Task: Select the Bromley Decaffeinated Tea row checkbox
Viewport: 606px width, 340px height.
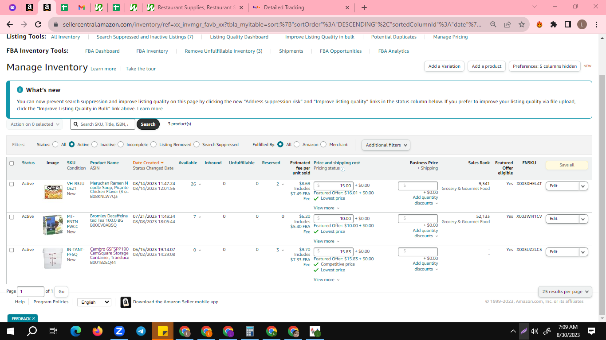Action: [x=12, y=217]
